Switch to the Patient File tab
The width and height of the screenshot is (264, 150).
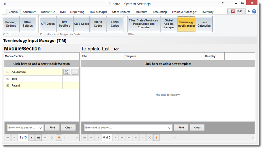point(48,12)
